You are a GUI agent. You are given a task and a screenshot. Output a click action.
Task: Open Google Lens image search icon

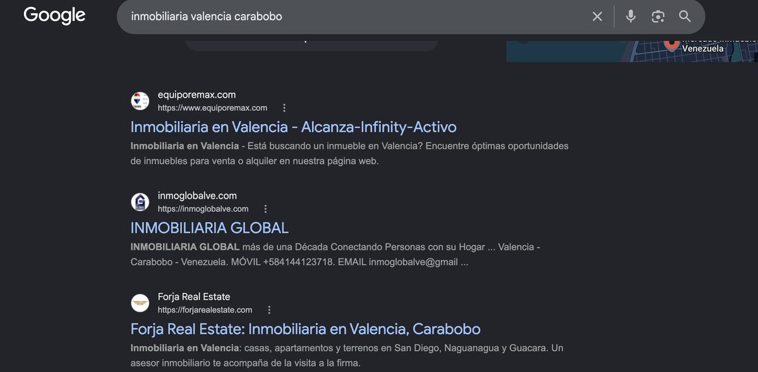658,16
